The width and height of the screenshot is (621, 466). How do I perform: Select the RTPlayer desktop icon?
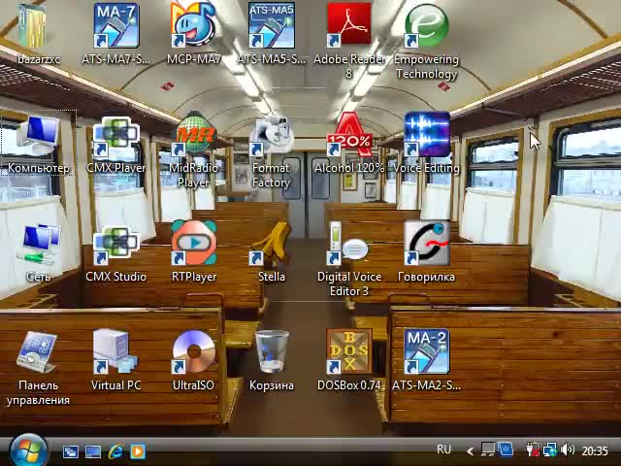(x=194, y=245)
